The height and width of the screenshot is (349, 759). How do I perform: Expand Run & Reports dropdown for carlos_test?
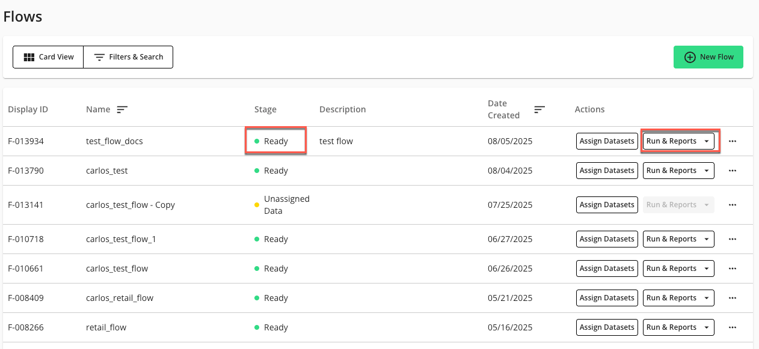point(678,171)
